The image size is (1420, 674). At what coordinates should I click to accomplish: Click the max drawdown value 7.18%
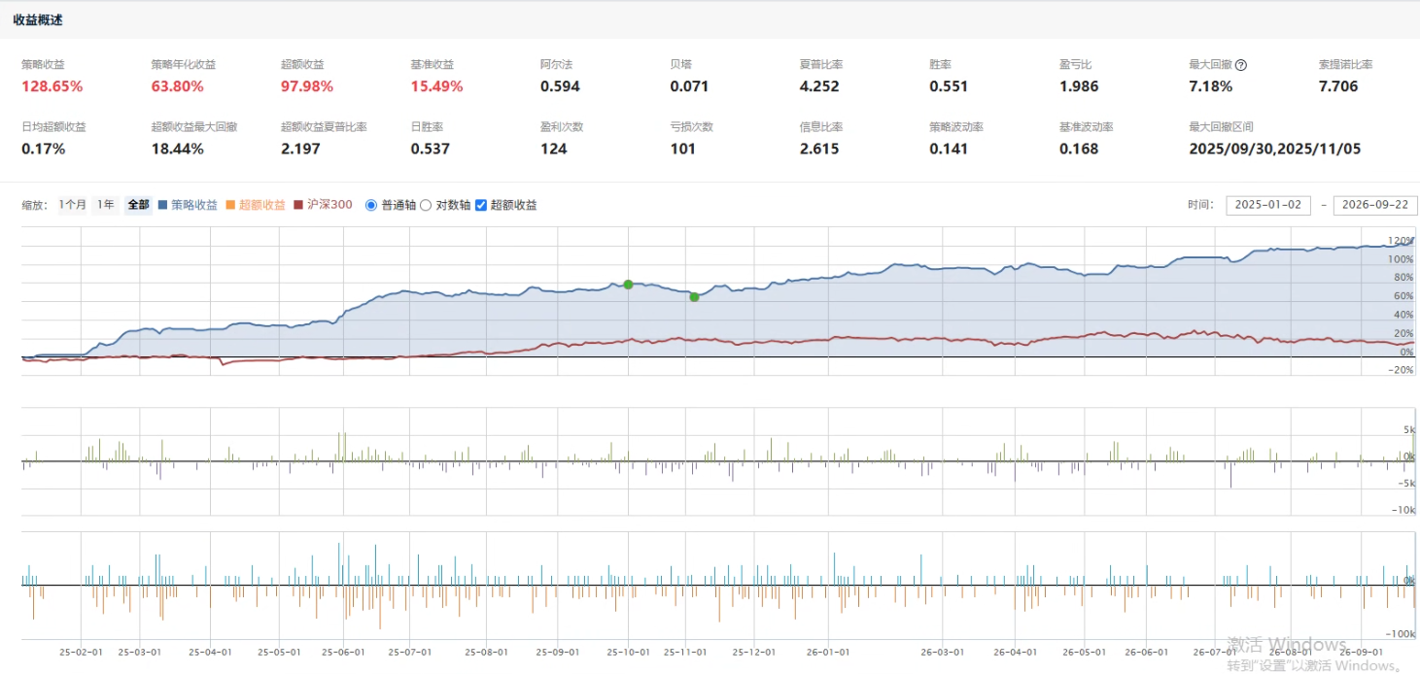click(x=1211, y=86)
